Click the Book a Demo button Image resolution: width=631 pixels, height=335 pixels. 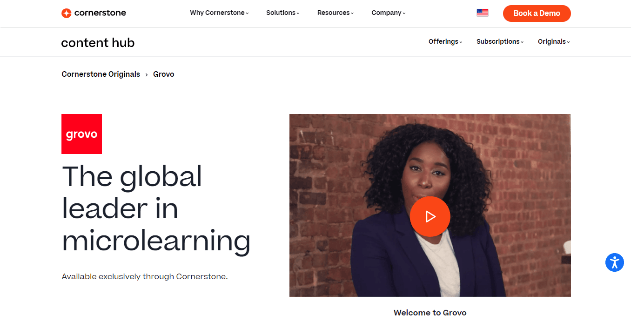[537, 13]
